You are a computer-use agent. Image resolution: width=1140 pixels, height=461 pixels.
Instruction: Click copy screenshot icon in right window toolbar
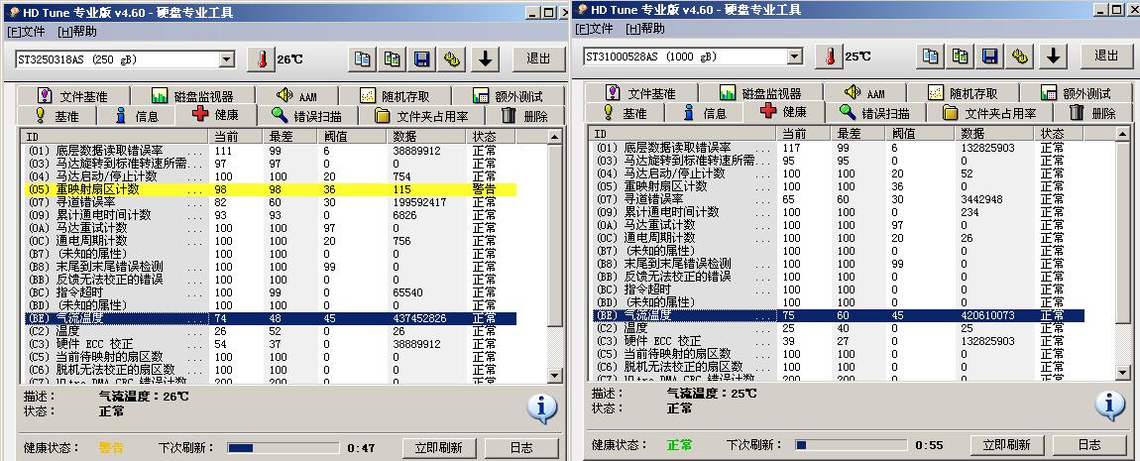point(961,56)
